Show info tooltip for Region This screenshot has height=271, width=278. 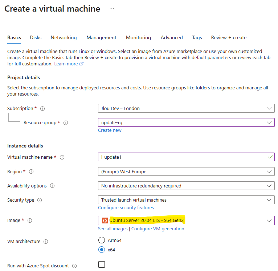point(31,171)
